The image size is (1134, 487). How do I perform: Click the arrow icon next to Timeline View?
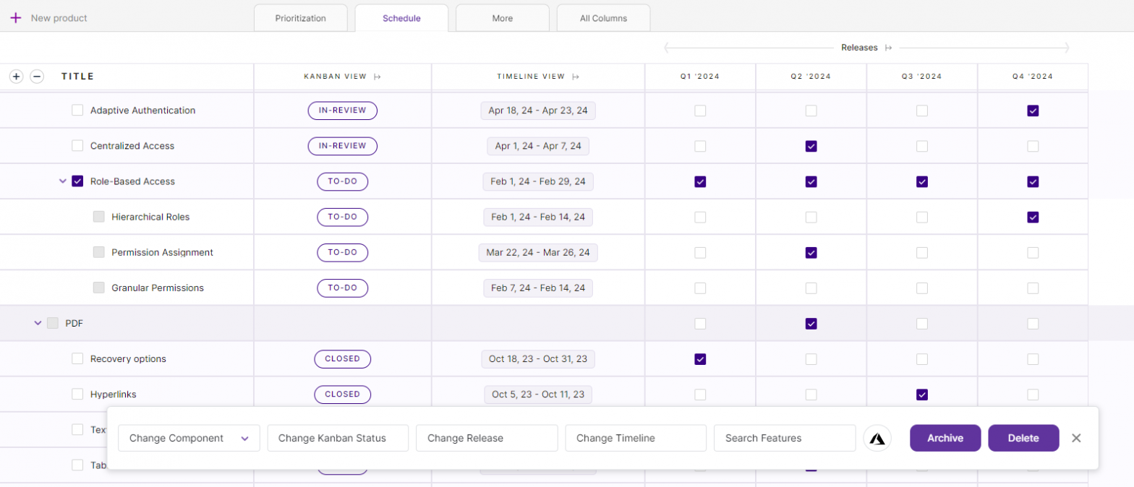pyautogui.click(x=576, y=77)
